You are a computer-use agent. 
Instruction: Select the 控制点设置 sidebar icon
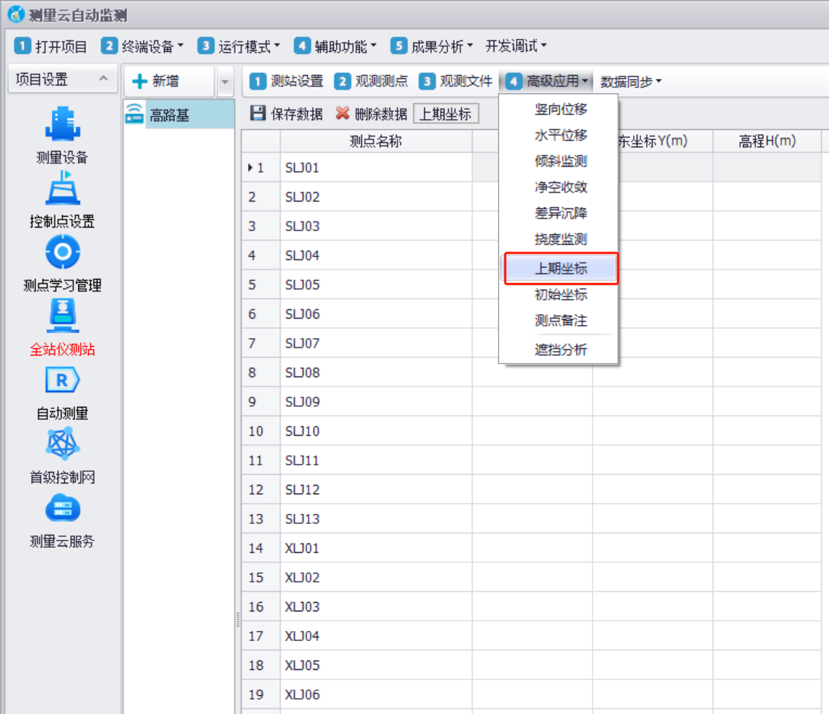pyautogui.click(x=62, y=189)
